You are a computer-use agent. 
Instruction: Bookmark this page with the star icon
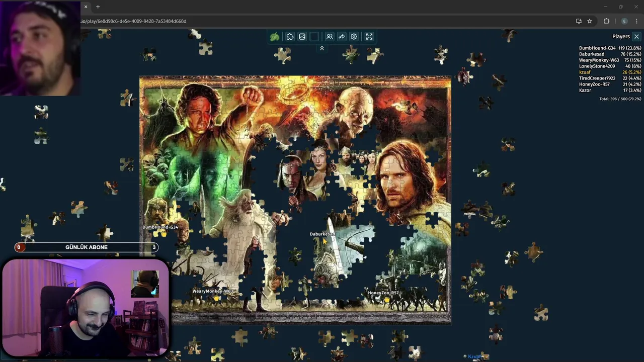tap(590, 21)
